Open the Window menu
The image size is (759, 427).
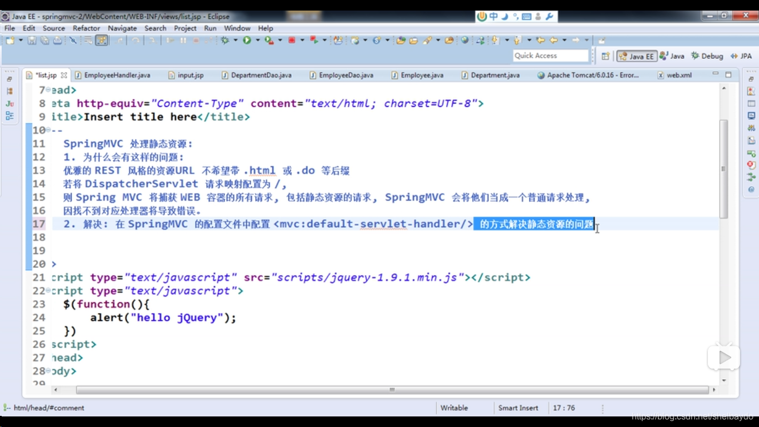click(237, 28)
